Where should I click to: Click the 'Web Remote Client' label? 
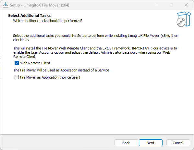click(x=35, y=63)
